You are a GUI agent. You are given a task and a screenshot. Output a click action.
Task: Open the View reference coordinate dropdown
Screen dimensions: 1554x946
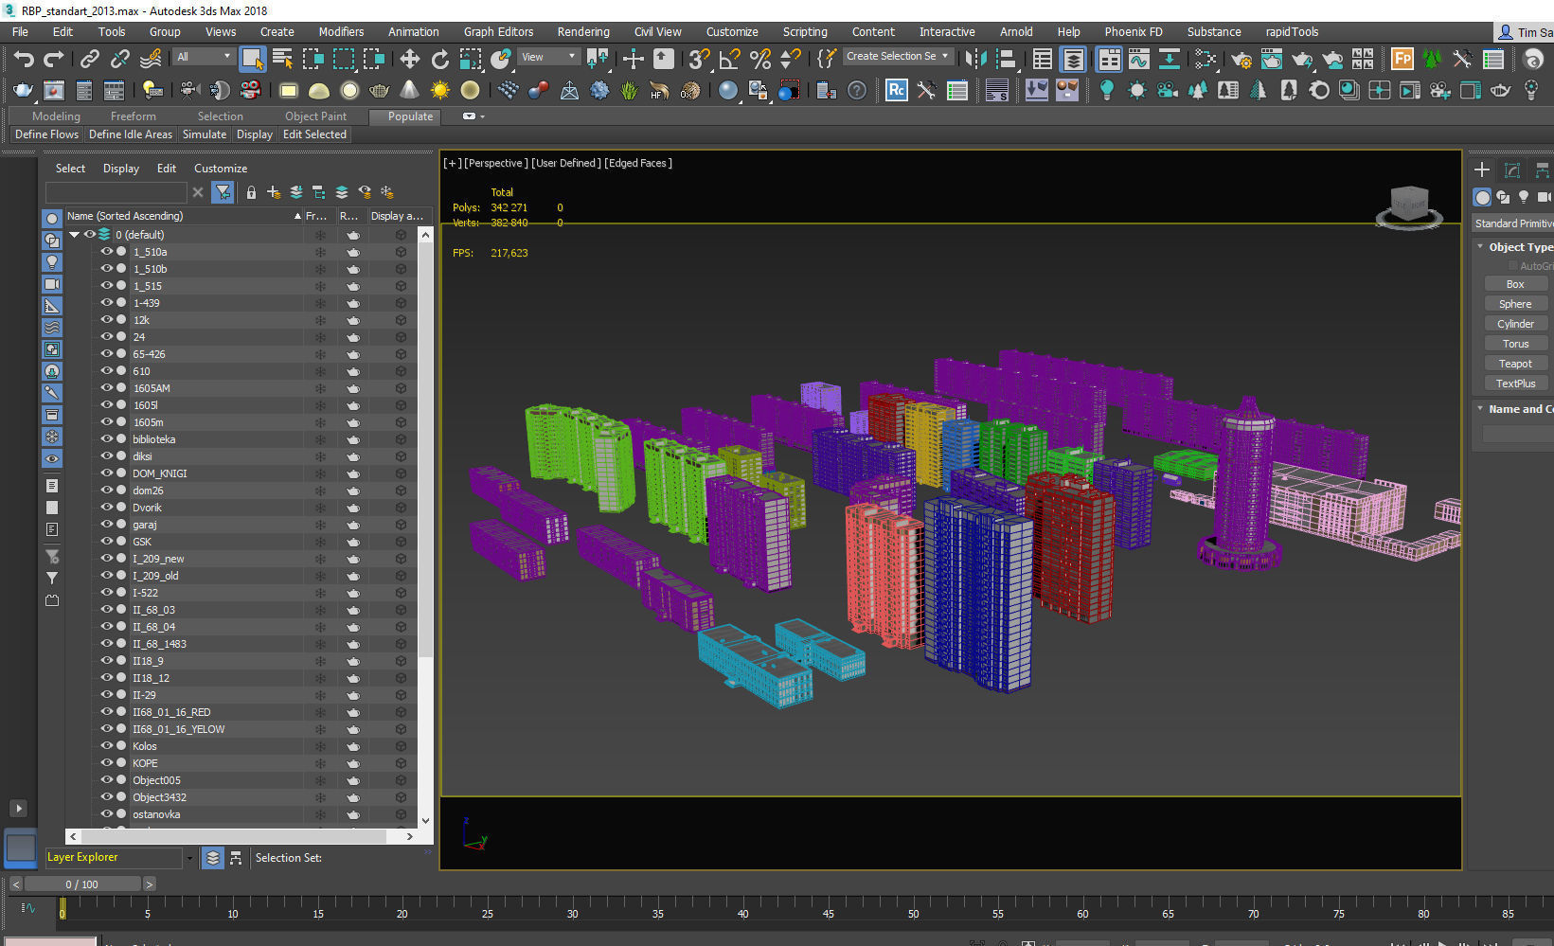548,57
